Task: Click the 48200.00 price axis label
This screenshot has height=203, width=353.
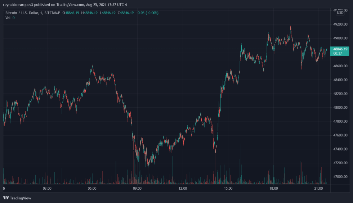Action: click(340, 94)
